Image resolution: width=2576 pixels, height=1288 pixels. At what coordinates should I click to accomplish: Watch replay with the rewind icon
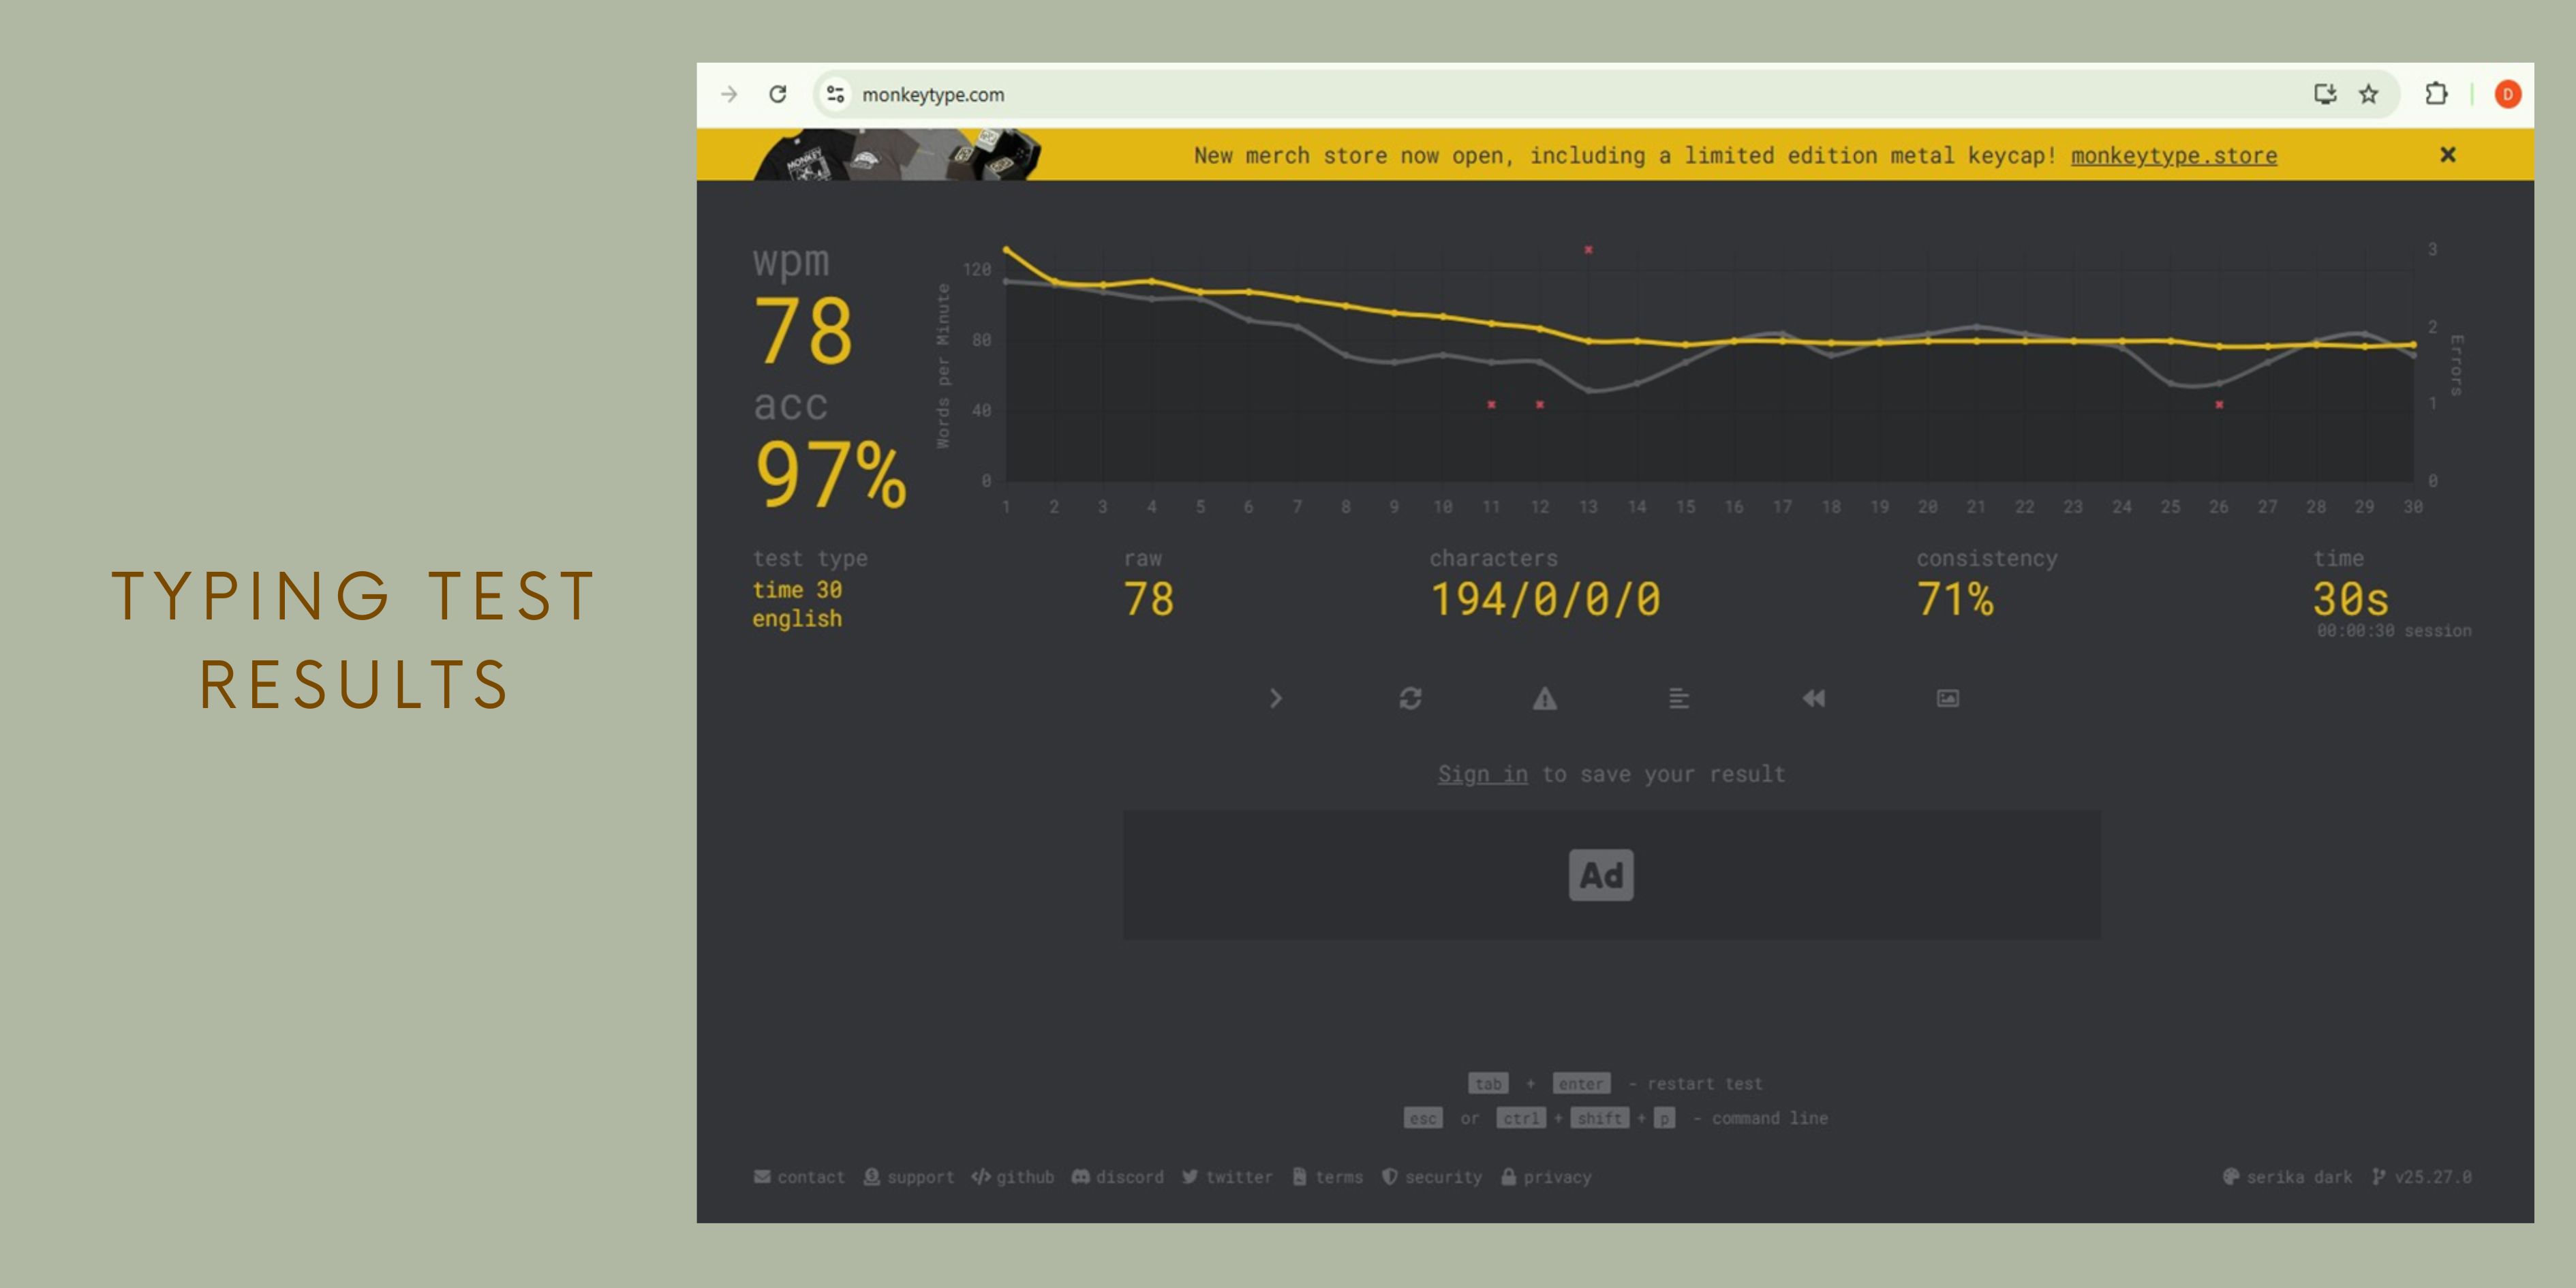pyautogui.click(x=1813, y=698)
